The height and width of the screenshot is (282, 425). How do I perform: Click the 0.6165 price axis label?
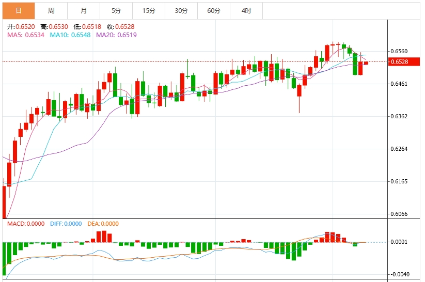[399, 181]
